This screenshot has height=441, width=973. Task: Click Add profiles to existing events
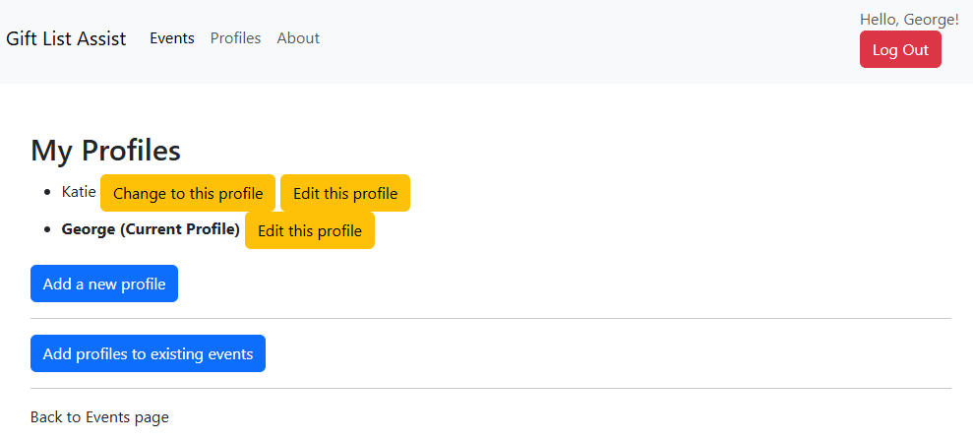[x=148, y=353]
